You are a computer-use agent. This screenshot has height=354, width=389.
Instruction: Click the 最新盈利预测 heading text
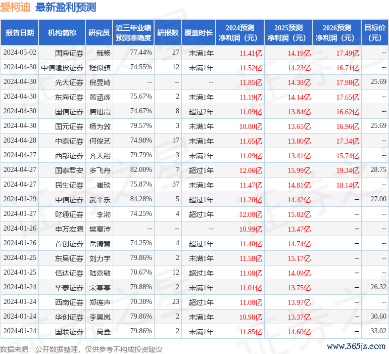click(x=66, y=8)
